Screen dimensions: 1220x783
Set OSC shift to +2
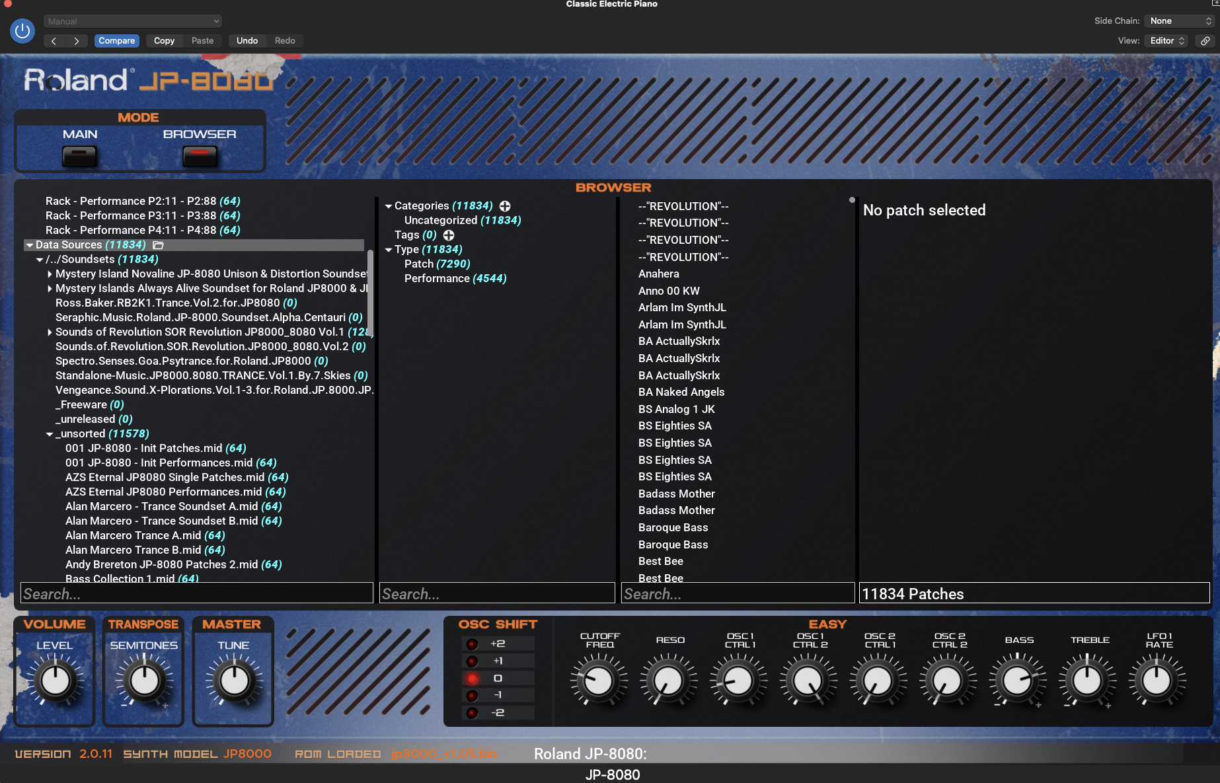[x=498, y=644]
